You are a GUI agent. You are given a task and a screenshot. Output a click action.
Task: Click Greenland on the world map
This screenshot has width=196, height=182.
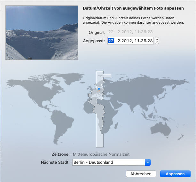[x=73, y=78]
